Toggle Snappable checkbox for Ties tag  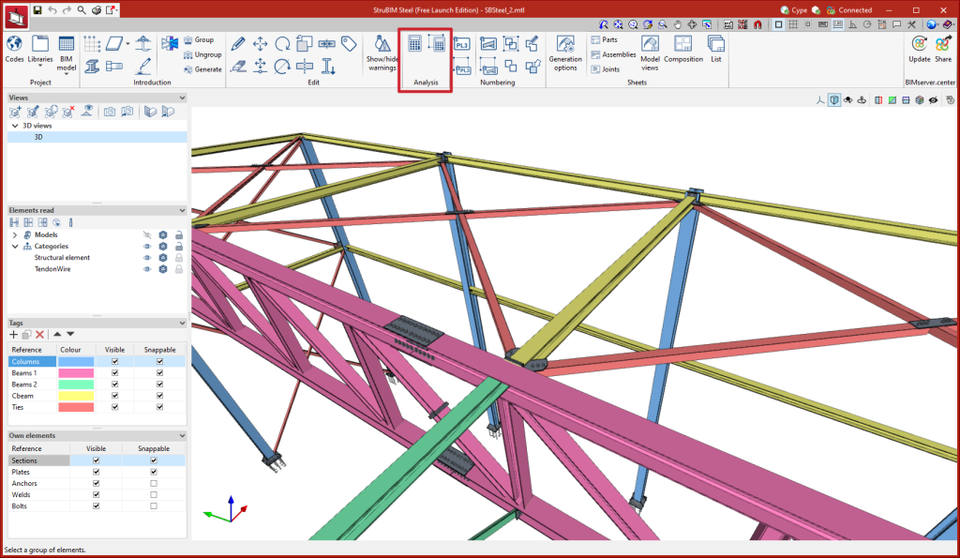(x=159, y=407)
